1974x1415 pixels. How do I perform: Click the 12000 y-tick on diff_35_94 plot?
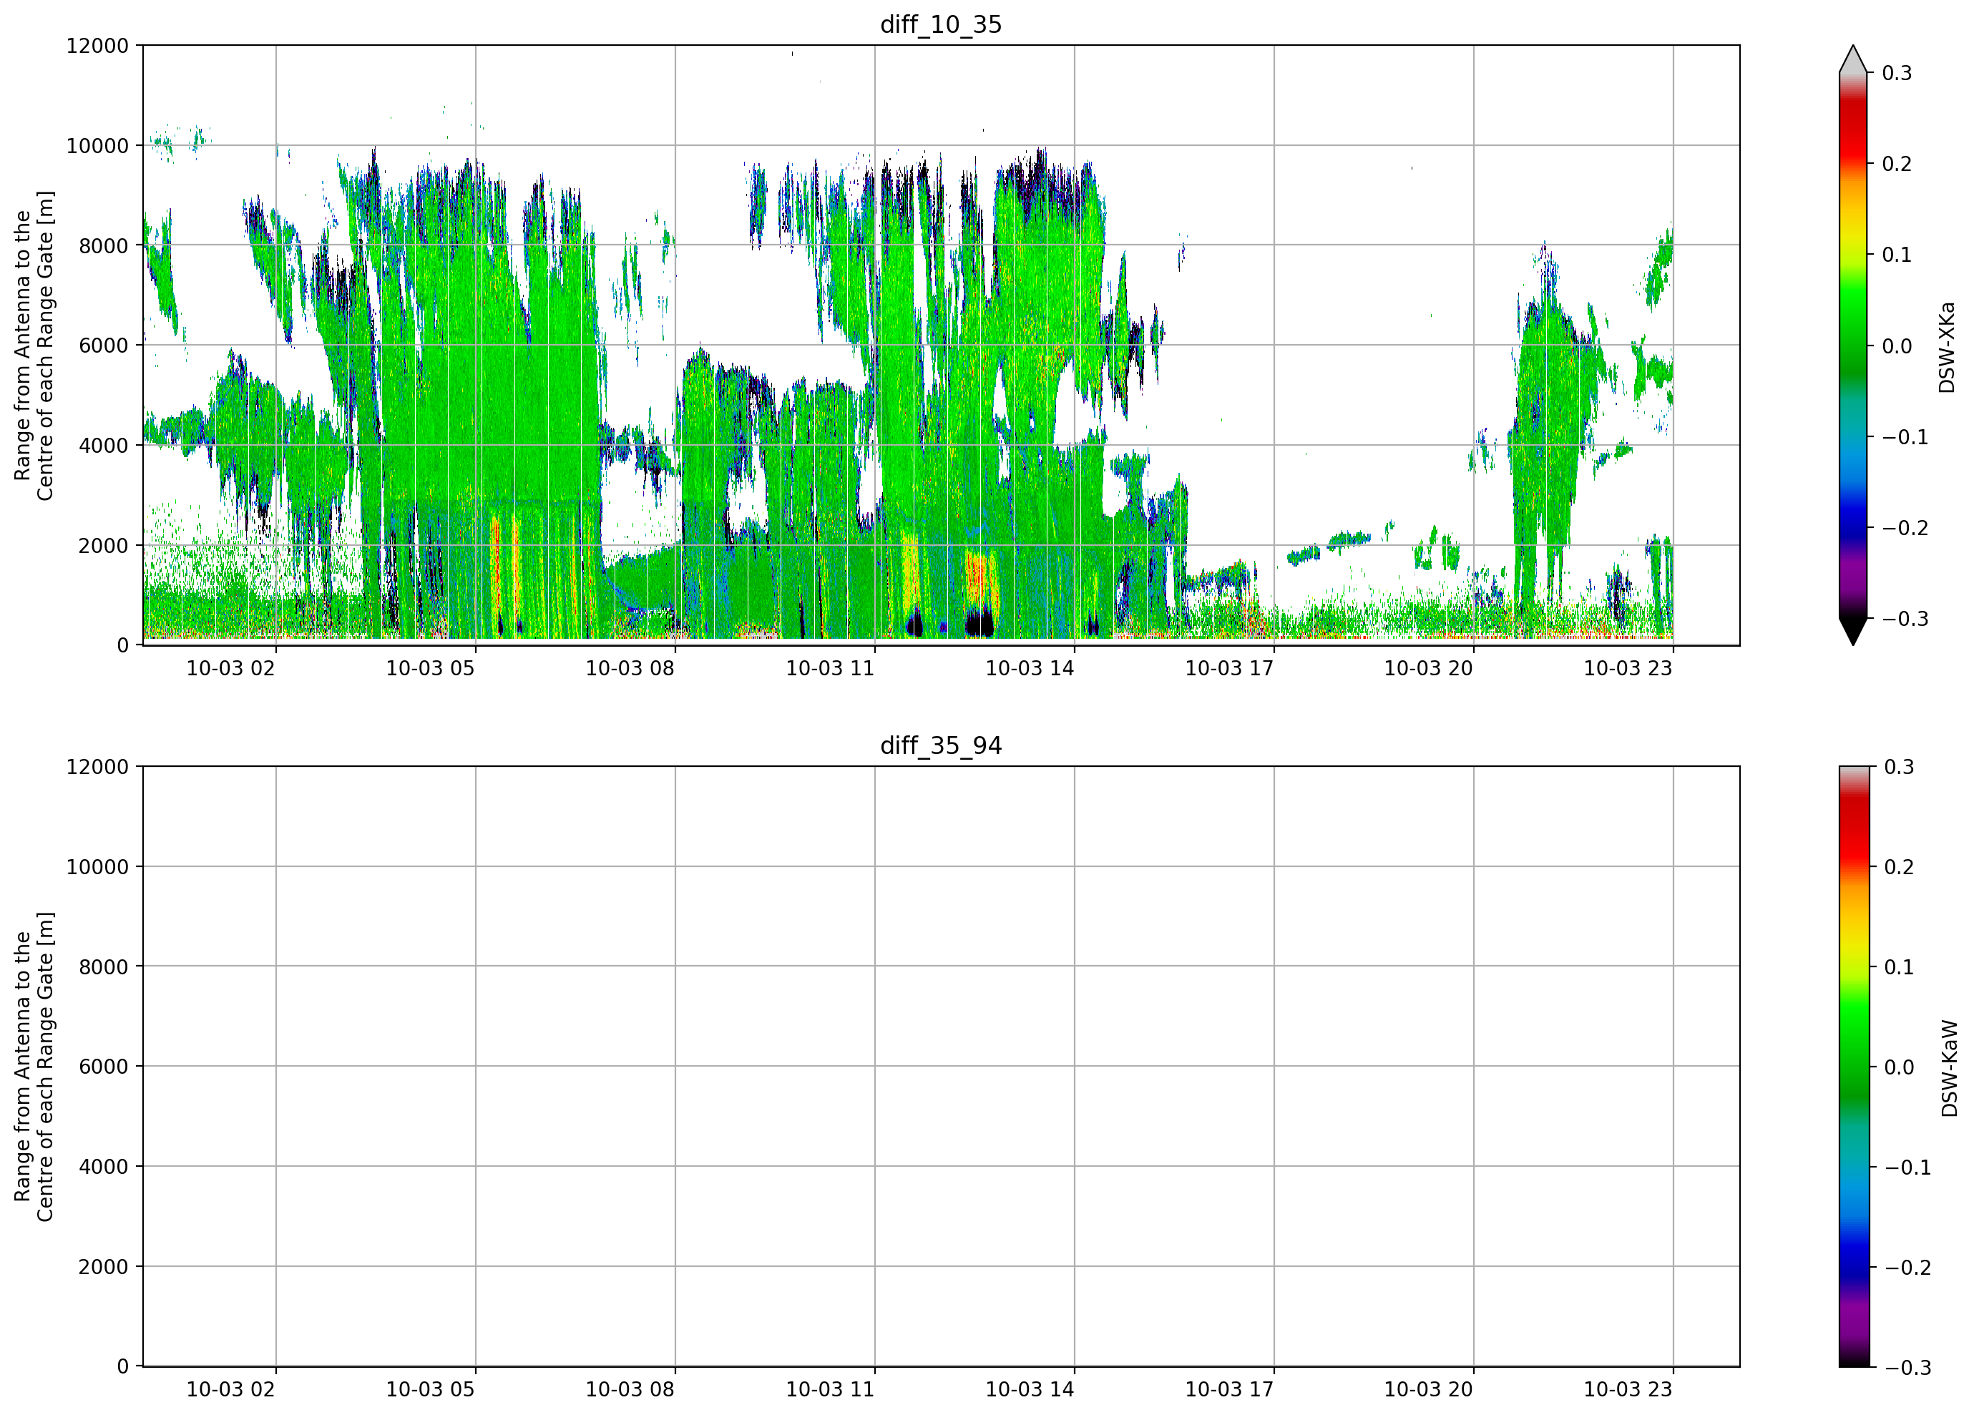pyautogui.click(x=97, y=767)
